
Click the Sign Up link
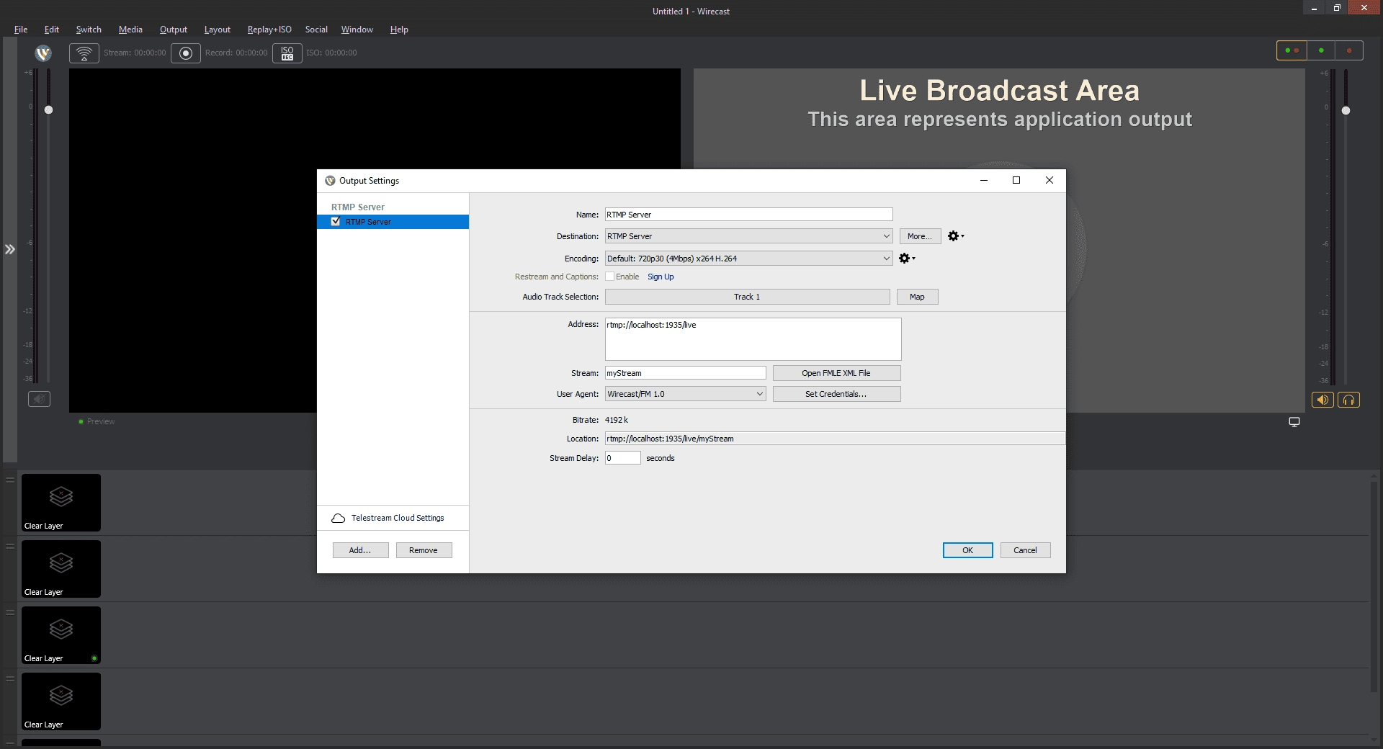[x=661, y=277]
